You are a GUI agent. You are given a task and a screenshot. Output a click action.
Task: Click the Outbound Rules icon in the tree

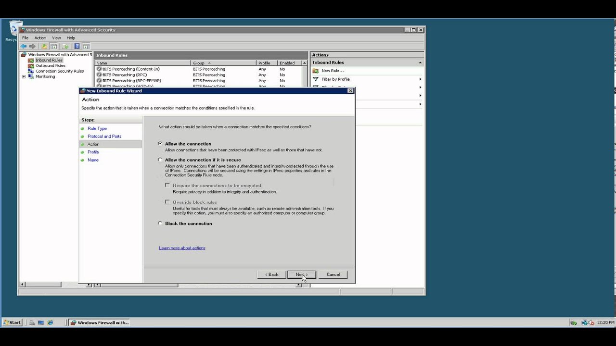[31, 65]
